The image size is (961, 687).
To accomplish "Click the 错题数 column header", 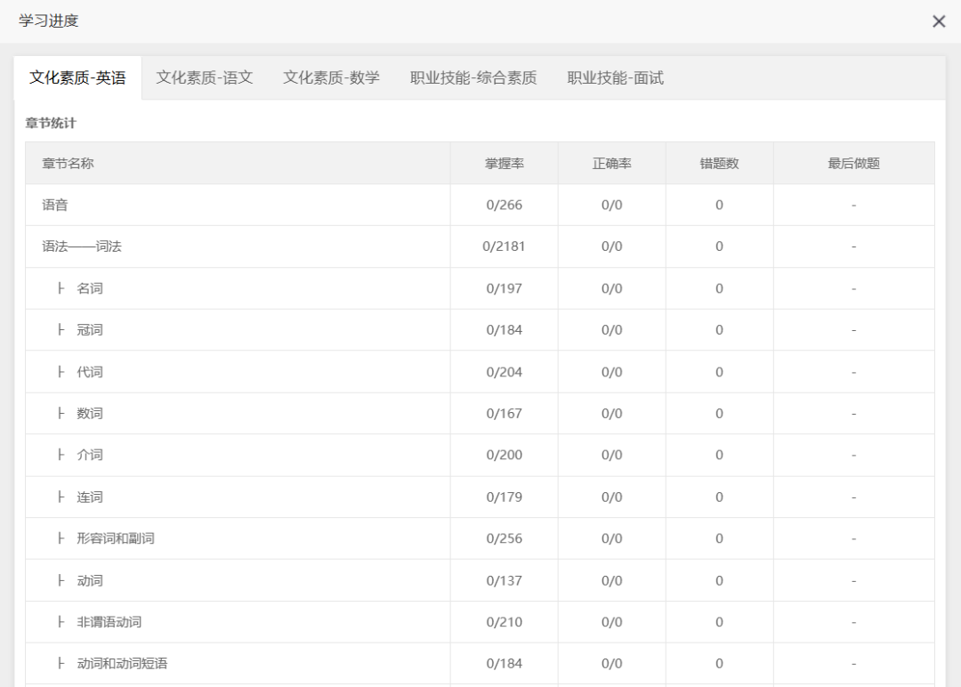I will tap(719, 164).
